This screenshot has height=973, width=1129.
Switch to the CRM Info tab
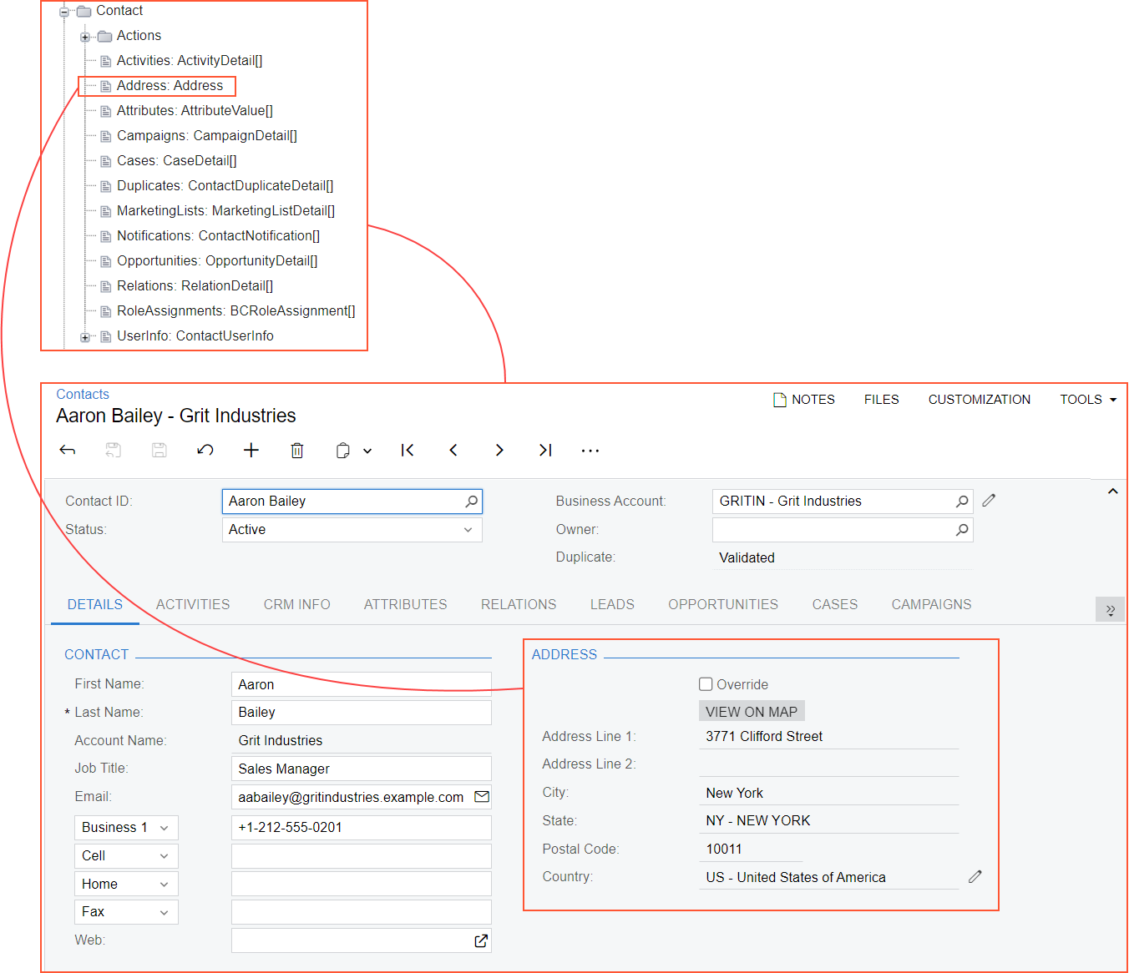click(x=297, y=604)
